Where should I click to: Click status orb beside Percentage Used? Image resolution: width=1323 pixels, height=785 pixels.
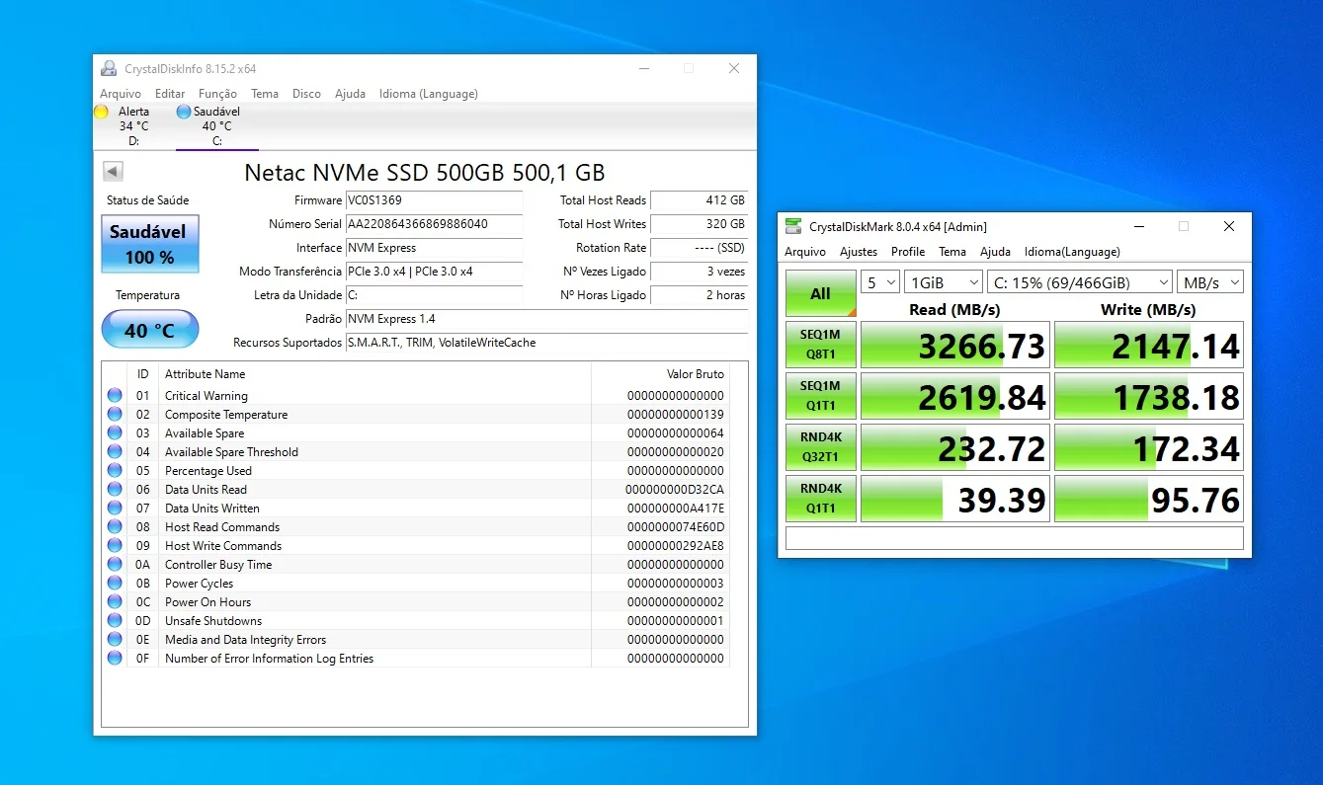point(115,471)
